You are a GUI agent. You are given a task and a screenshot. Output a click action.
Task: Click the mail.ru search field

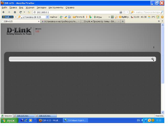(148, 12)
